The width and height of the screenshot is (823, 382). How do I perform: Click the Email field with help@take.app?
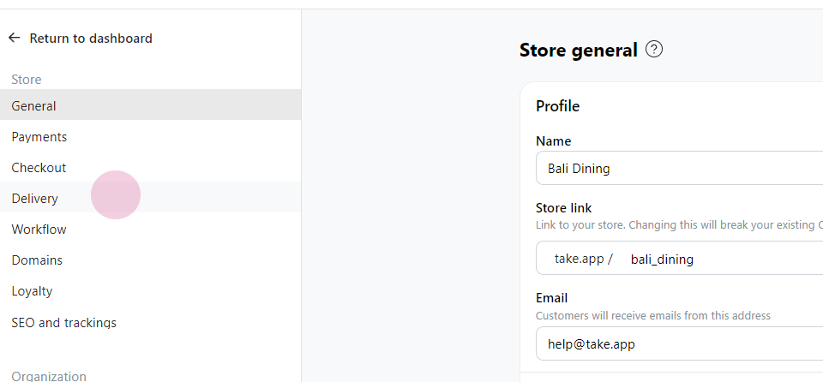679,344
